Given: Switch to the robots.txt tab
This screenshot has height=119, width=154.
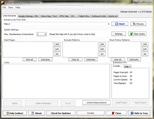Looking at the screenshot, I should [x=113, y=16].
